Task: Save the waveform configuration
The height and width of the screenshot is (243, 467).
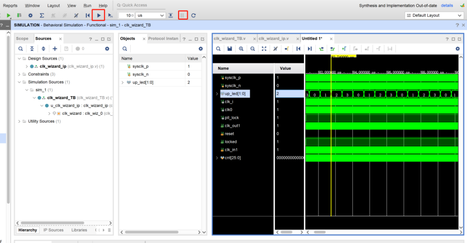Action: (x=229, y=49)
